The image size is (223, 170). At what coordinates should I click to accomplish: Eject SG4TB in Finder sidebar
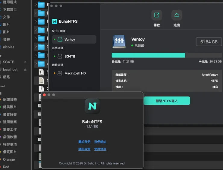pos(25,62)
